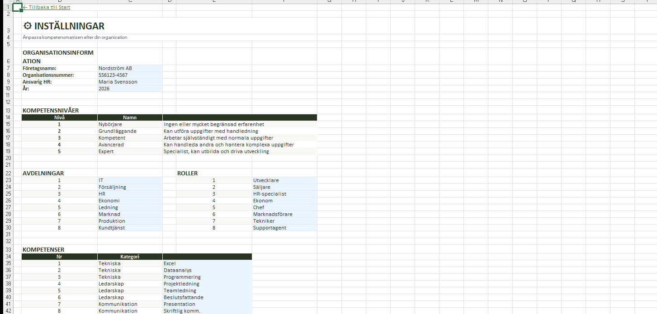Click the 'Utvecklare' role cell
Viewport: 657px width, 314px height.
pyautogui.click(x=284, y=180)
